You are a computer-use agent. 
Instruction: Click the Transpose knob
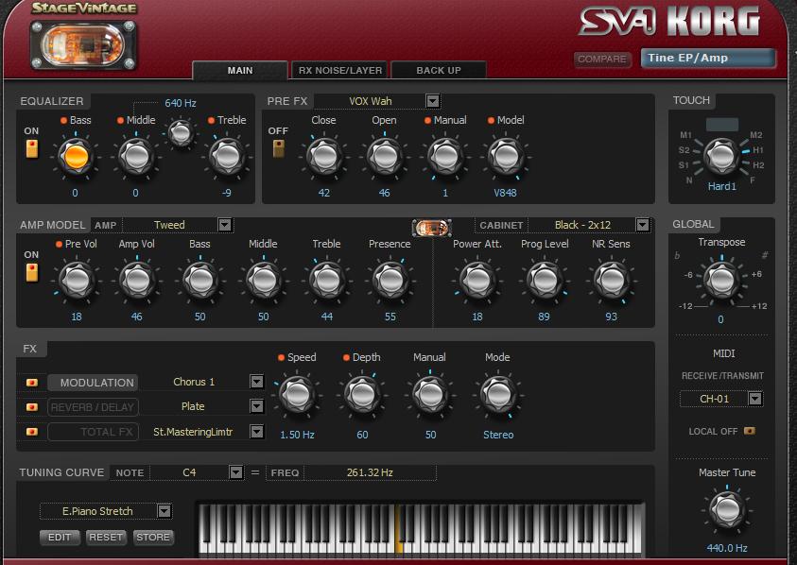721,280
